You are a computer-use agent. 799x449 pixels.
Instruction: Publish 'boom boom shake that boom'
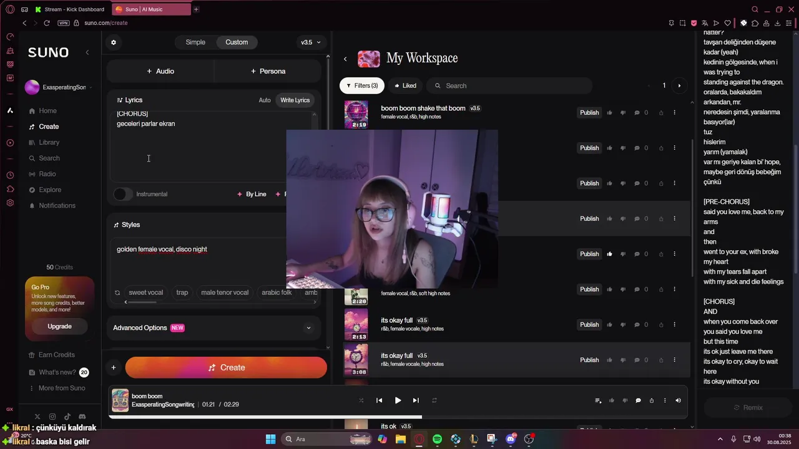tap(589, 113)
